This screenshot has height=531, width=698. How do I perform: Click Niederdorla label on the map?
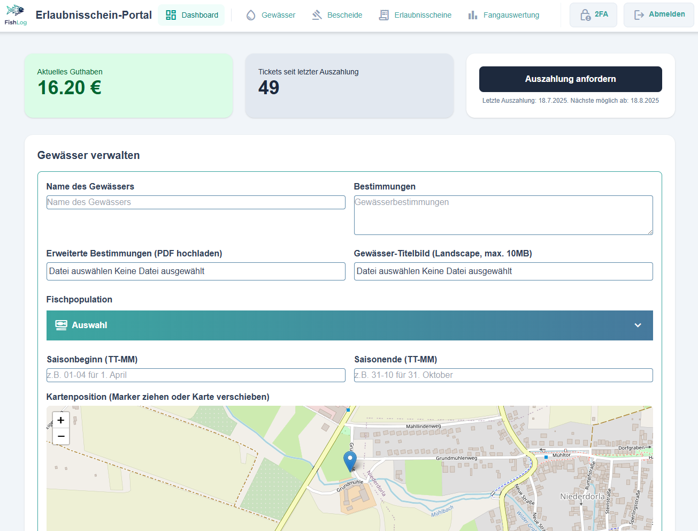(x=582, y=497)
